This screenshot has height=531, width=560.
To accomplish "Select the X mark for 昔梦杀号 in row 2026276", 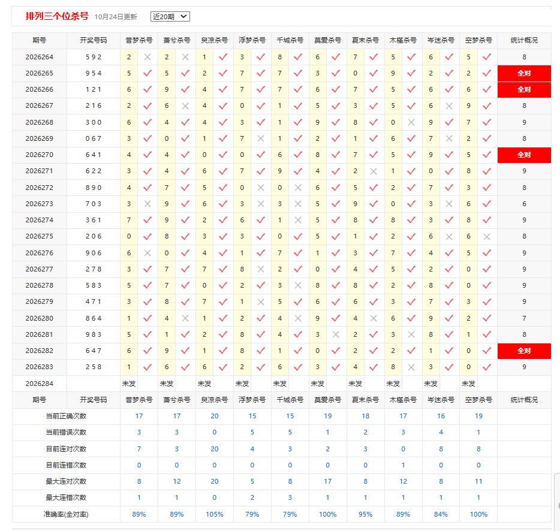I will (x=147, y=253).
